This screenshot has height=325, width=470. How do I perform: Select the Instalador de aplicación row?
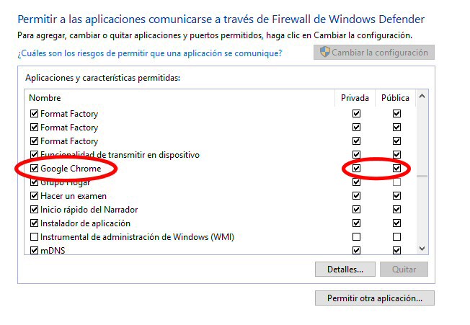coord(85,223)
